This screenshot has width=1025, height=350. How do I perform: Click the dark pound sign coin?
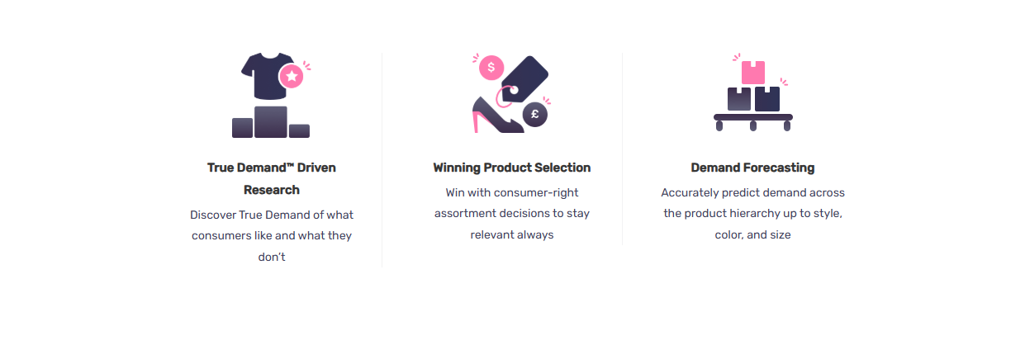[x=535, y=115]
